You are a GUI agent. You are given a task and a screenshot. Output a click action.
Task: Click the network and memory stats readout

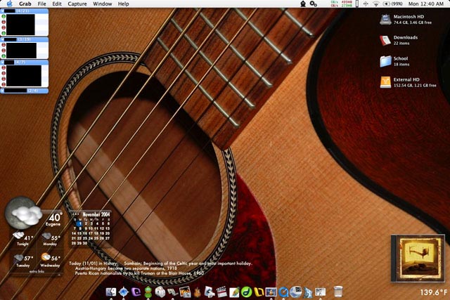point(342,4)
